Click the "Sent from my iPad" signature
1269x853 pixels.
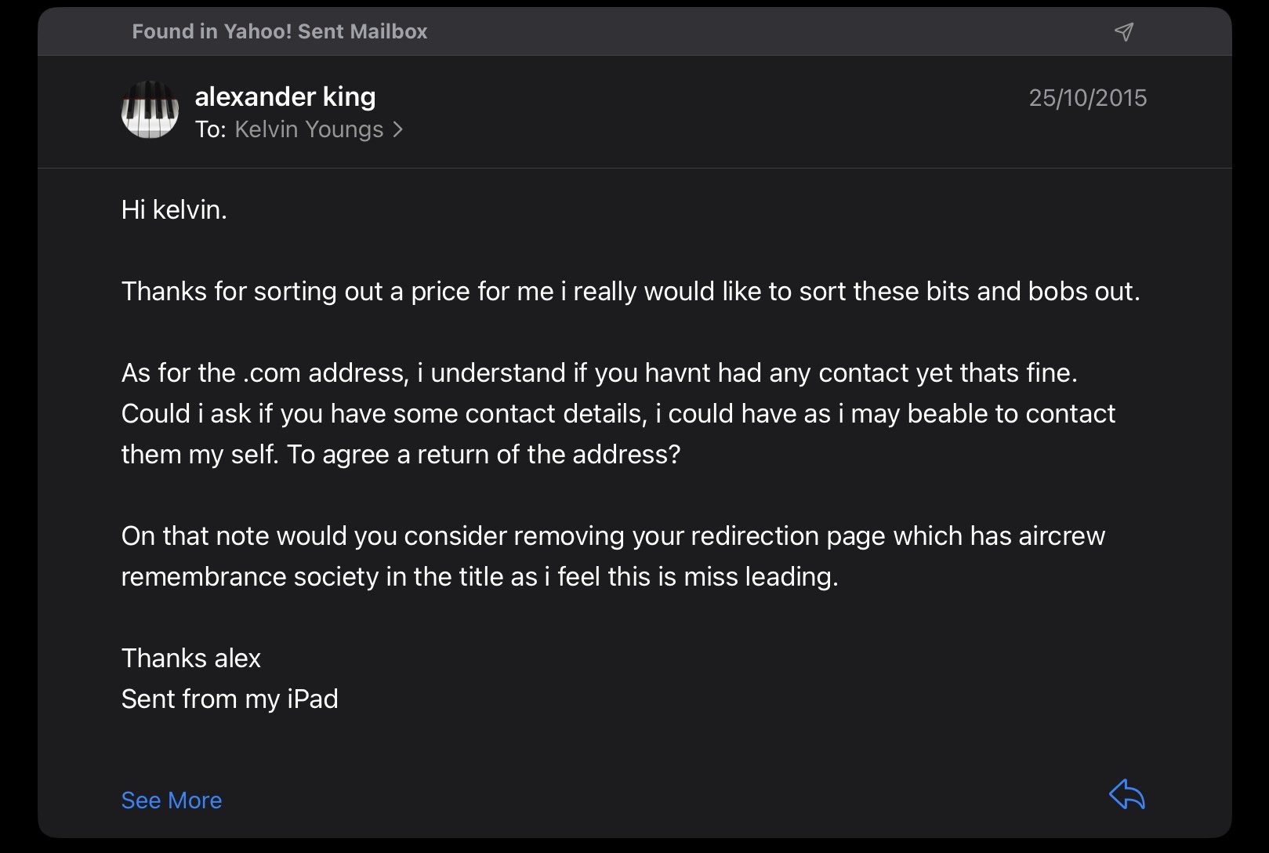pyautogui.click(x=230, y=699)
